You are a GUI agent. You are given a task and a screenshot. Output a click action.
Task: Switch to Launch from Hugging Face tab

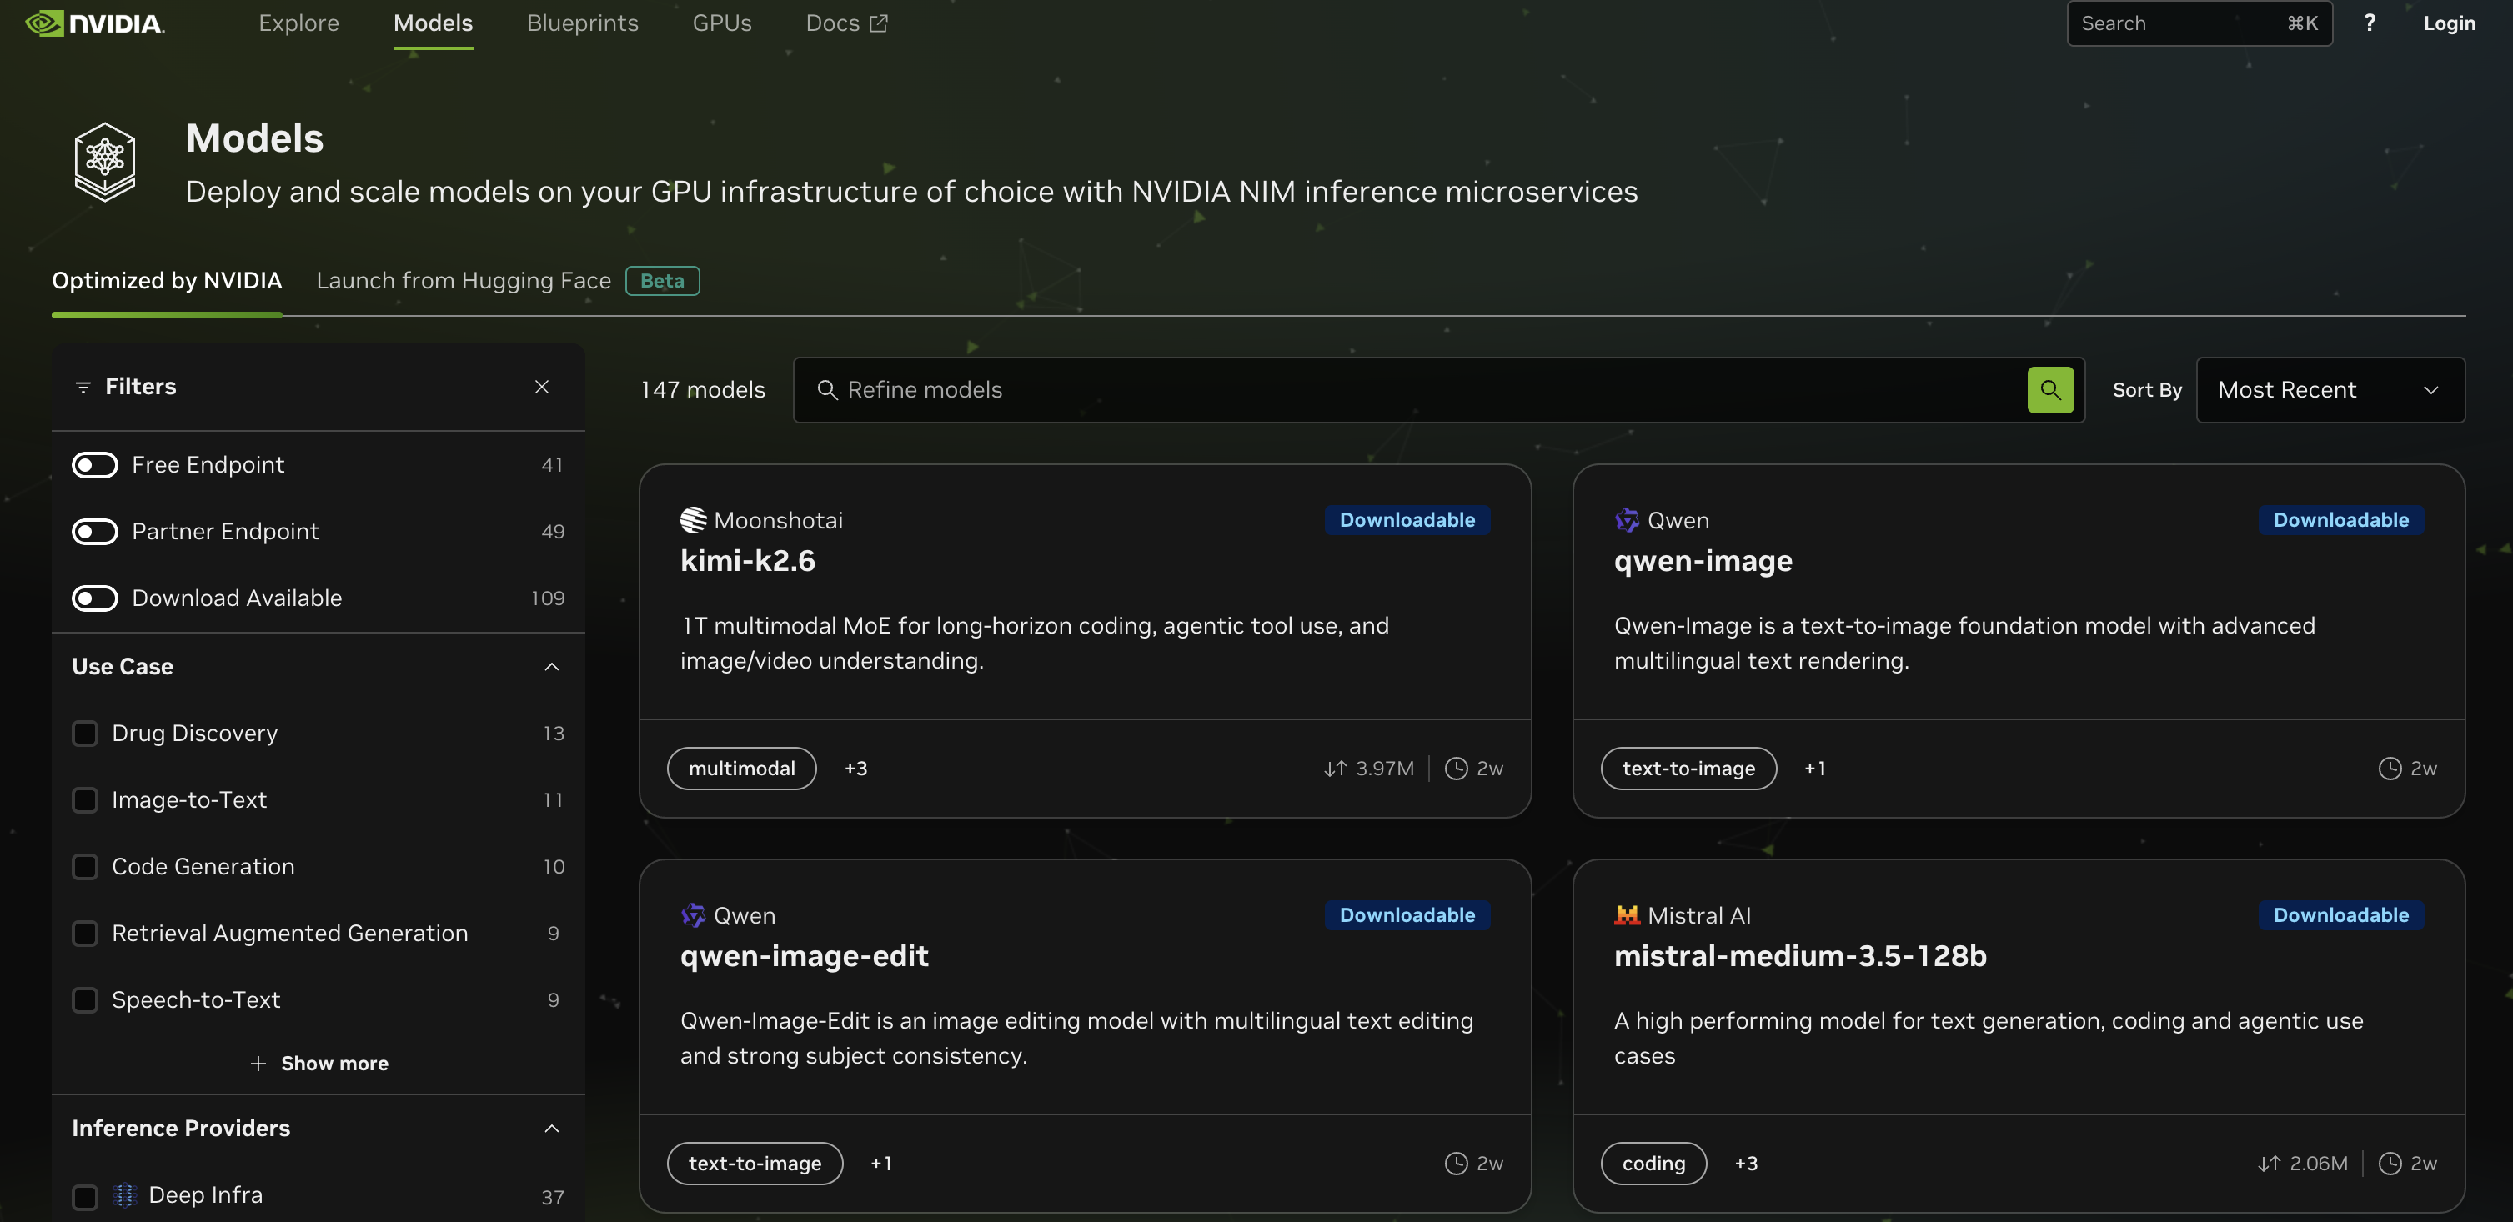click(464, 281)
